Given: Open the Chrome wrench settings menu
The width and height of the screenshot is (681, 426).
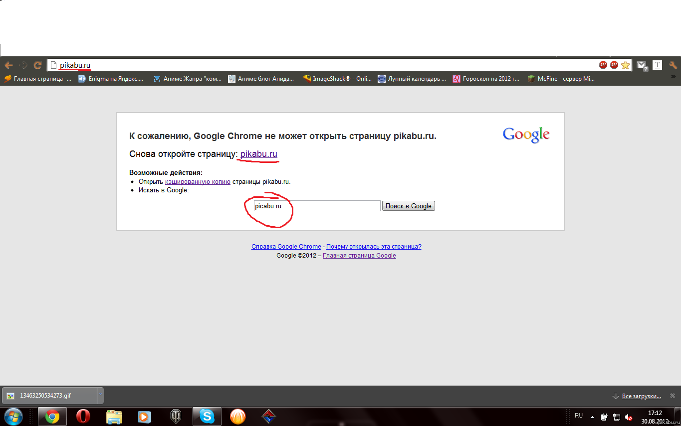Looking at the screenshot, I should coord(673,65).
